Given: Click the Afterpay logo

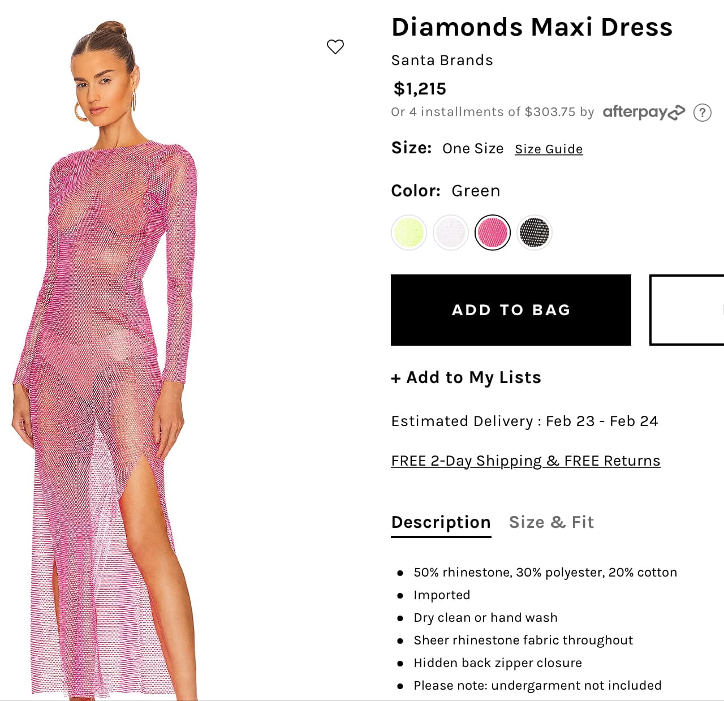Looking at the screenshot, I should 644,112.
